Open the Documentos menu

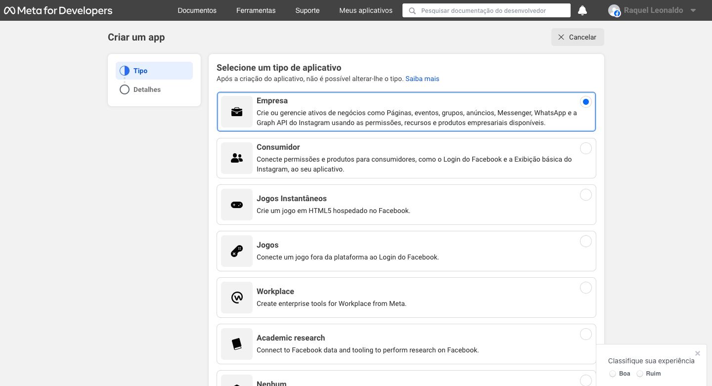click(197, 10)
